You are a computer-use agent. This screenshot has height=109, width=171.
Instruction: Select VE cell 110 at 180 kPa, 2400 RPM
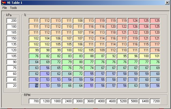click(67, 27)
